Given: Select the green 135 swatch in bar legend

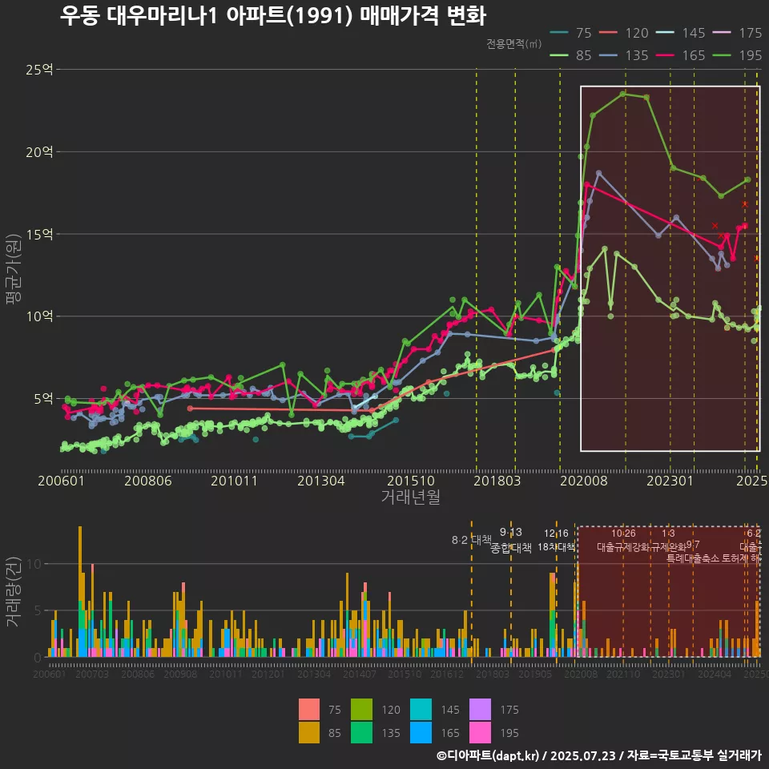Looking at the screenshot, I should 361,733.
